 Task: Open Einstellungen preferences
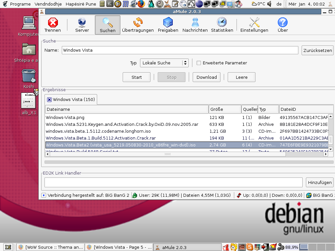[x=254, y=25]
